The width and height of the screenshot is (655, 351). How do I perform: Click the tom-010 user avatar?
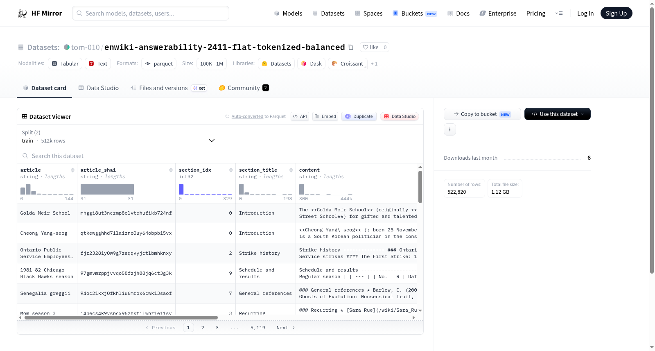coord(67,47)
